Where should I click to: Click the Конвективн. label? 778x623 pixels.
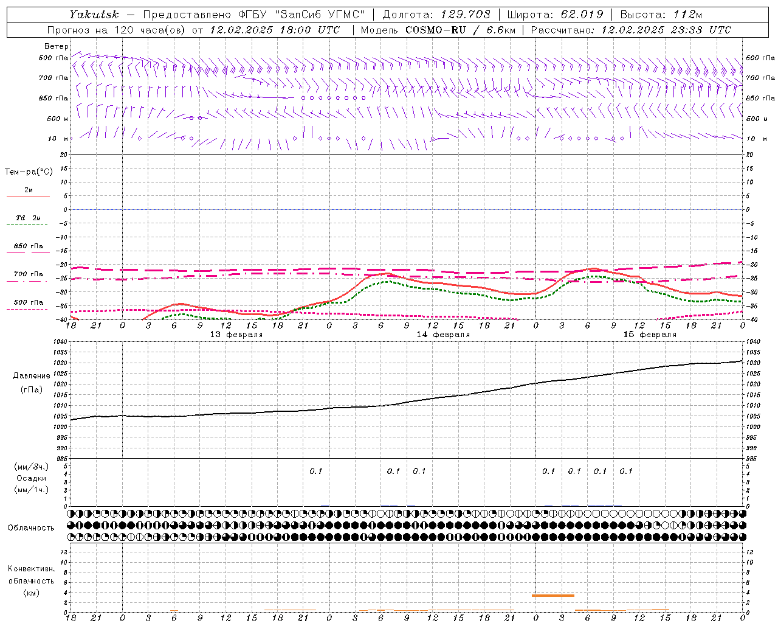pyautogui.click(x=31, y=569)
